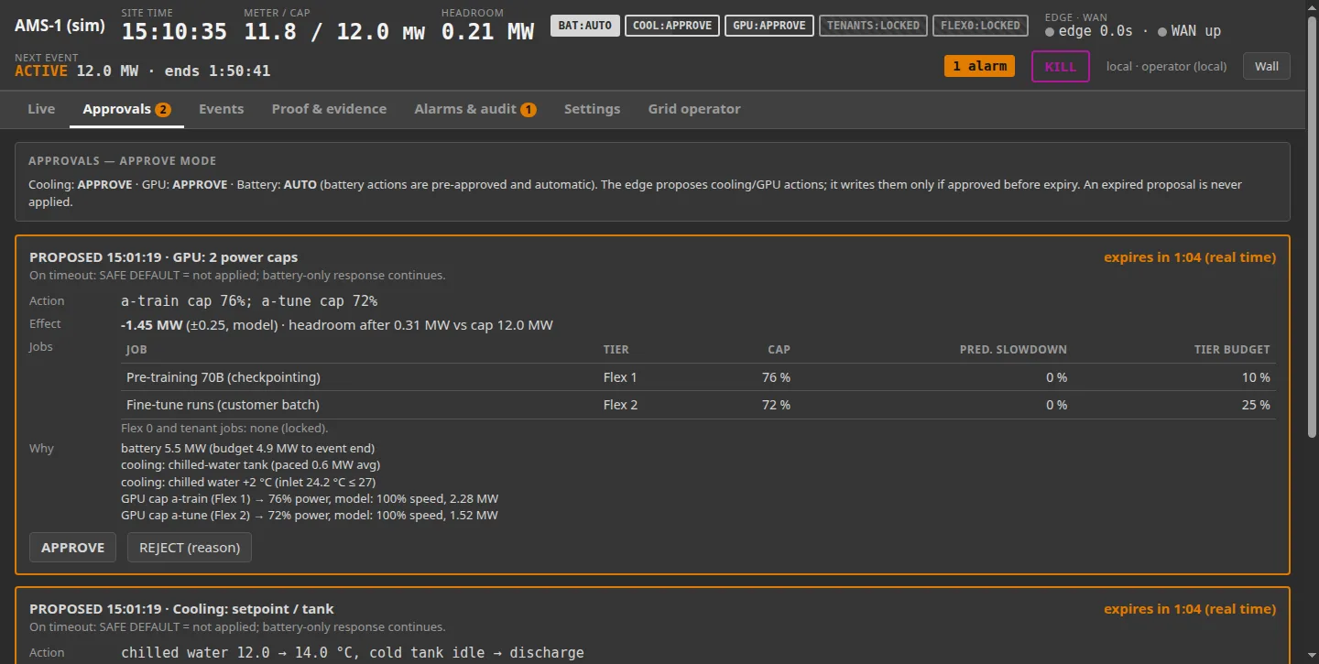Switch to the Grid operator tab
The image size is (1319, 664).
pos(694,109)
